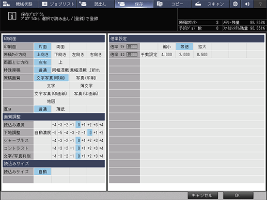
Task: Confirm settings with the OK button
Action: 238,195
